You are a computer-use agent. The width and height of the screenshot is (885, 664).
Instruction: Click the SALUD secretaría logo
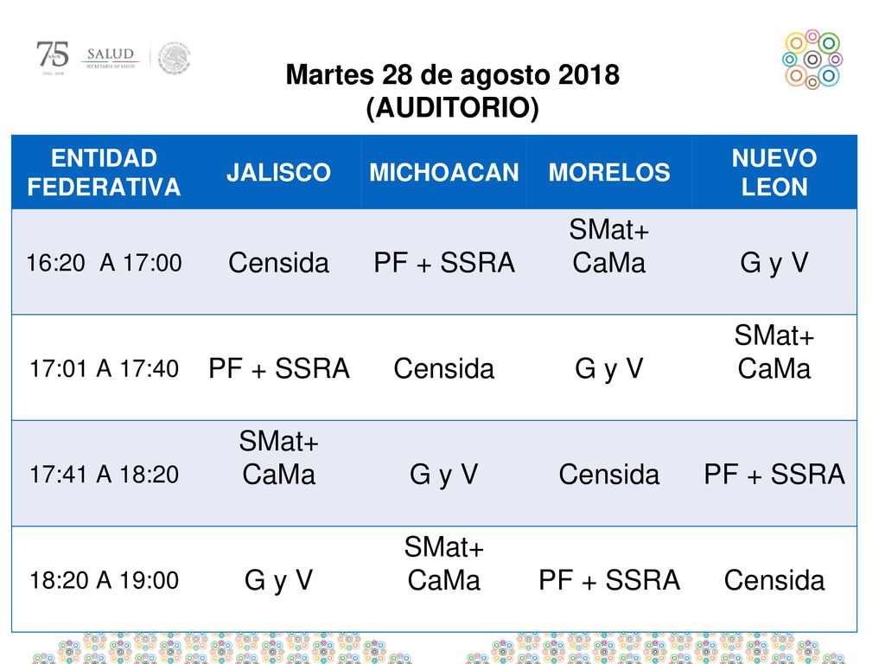111,58
